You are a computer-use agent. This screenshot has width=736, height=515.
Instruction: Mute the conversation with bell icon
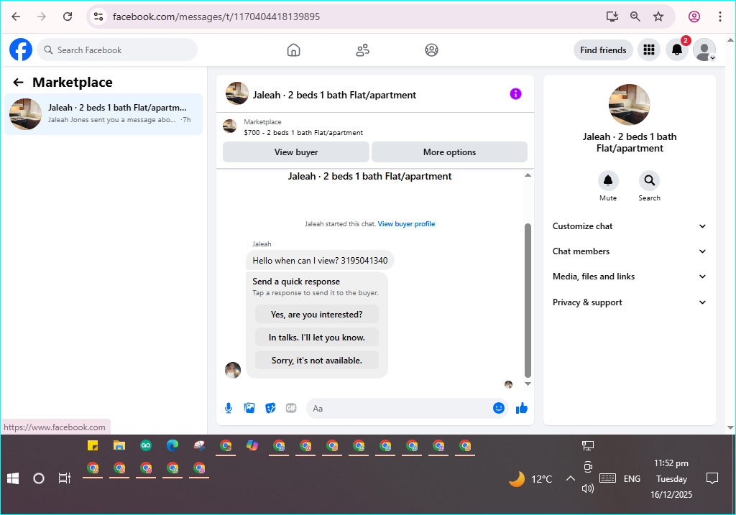coord(608,180)
